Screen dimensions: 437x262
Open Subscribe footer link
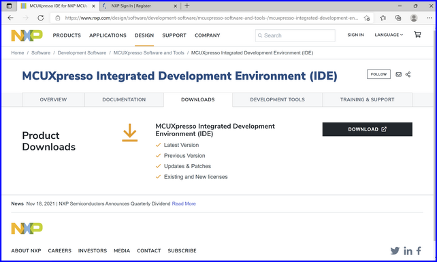(x=182, y=250)
